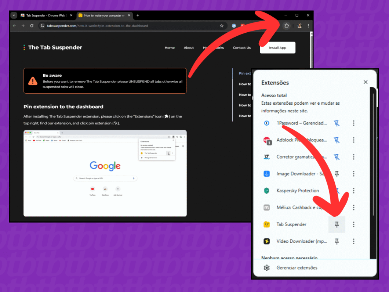Close the Extensões popup

tap(366, 82)
